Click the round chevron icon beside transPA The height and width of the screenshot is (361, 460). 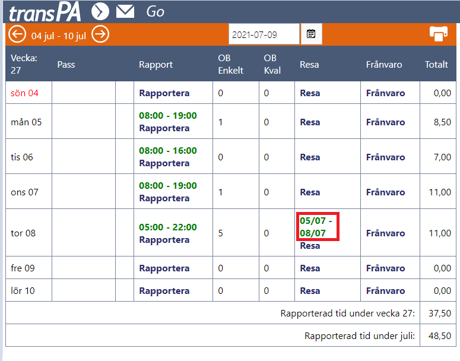(x=100, y=12)
